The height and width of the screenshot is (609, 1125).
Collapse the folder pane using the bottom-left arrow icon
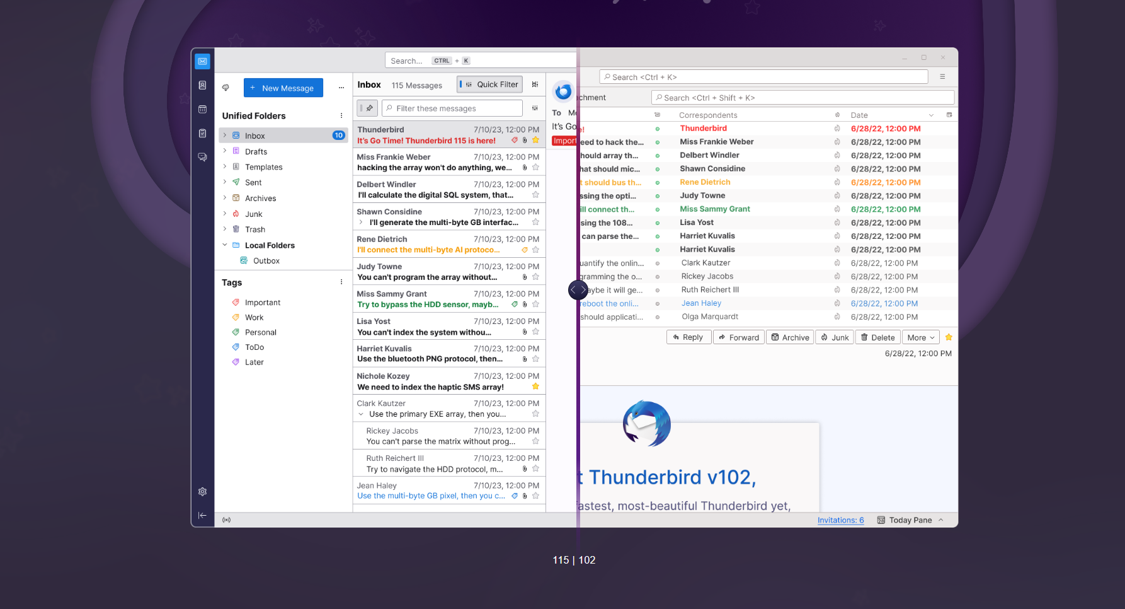coord(202,515)
